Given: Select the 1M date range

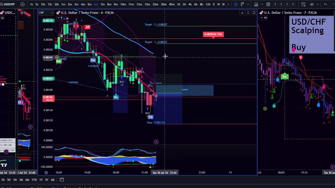Looking at the screenshot, I should [x=15, y=180].
